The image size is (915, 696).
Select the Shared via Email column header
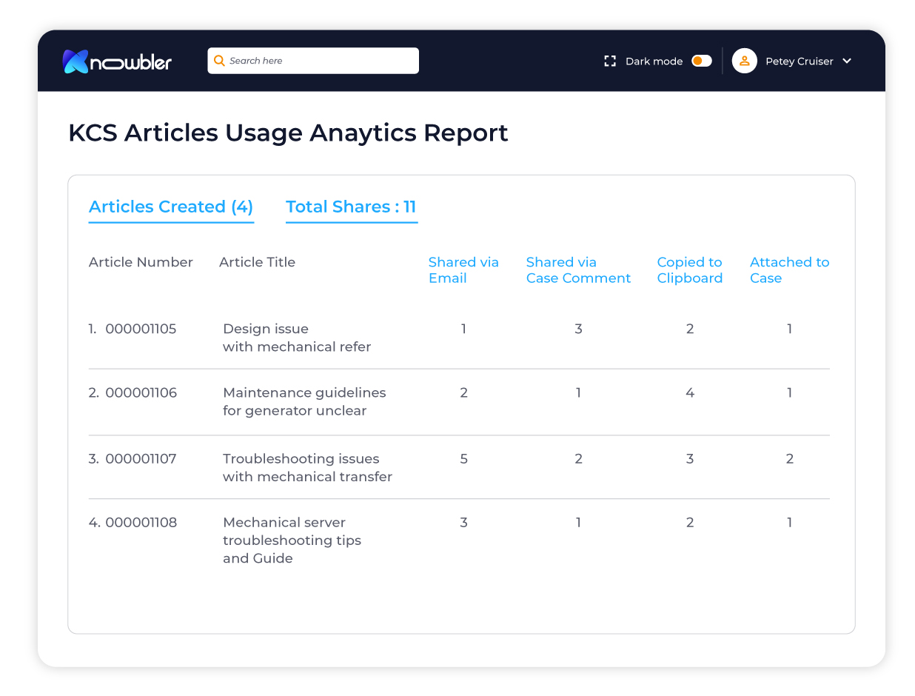pos(463,270)
